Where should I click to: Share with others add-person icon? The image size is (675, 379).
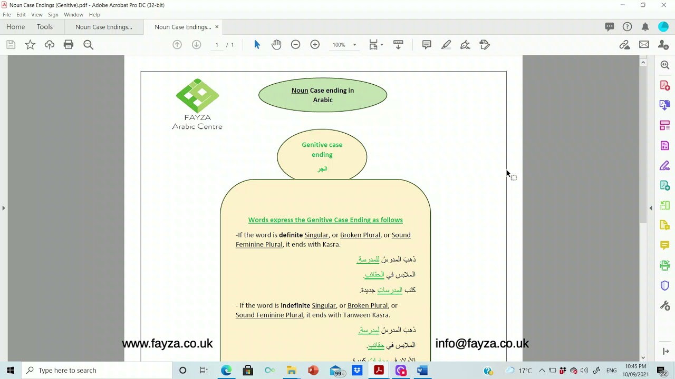(x=663, y=45)
